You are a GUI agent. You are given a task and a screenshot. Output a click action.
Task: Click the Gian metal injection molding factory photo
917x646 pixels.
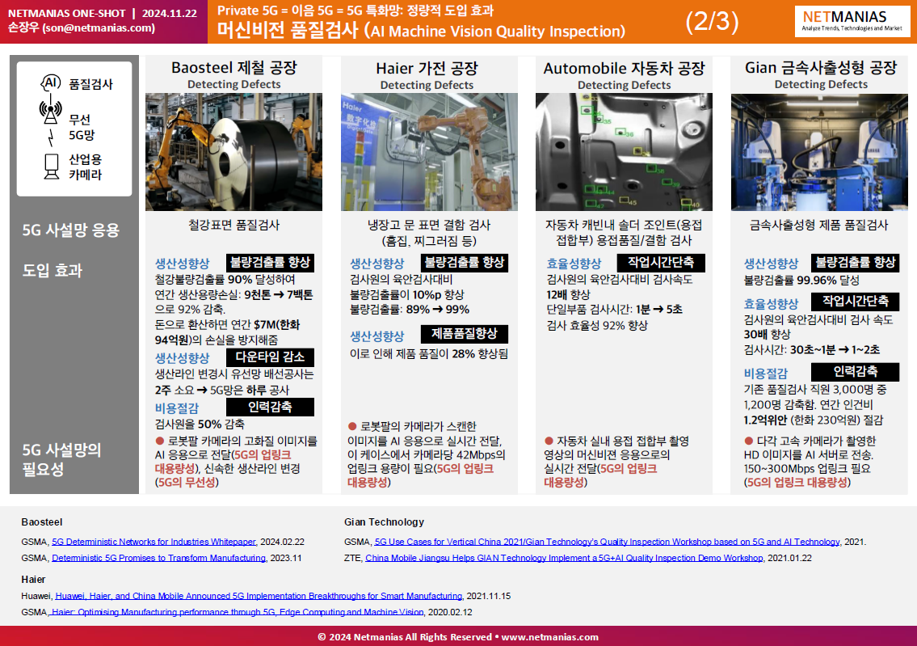[819, 152]
